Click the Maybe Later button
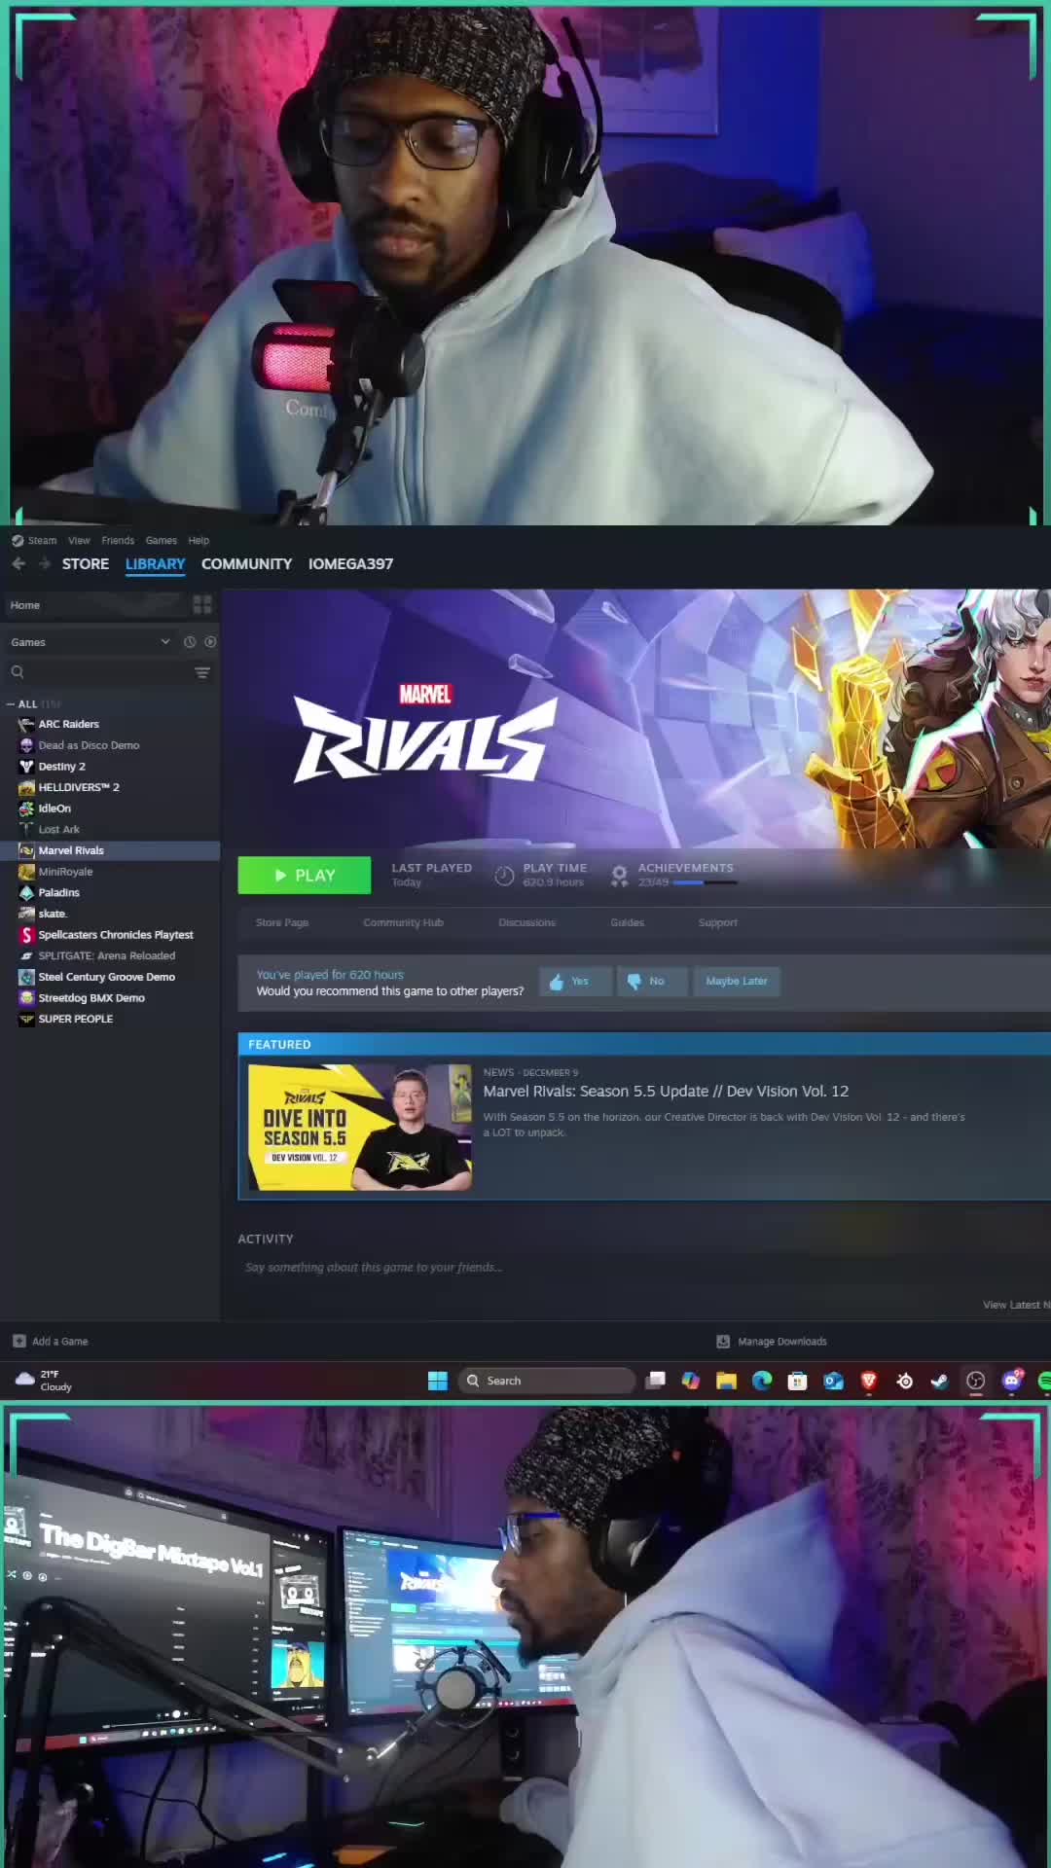This screenshot has height=1868, width=1051. (737, 981)
